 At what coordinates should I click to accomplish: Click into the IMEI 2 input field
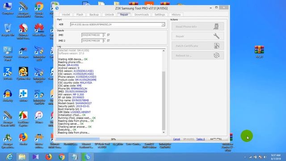tap(92, 41)
